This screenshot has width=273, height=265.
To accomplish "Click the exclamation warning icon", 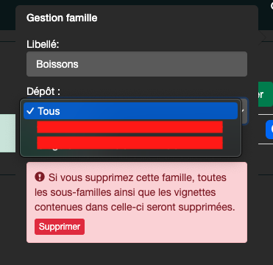I will coord(40,177).
